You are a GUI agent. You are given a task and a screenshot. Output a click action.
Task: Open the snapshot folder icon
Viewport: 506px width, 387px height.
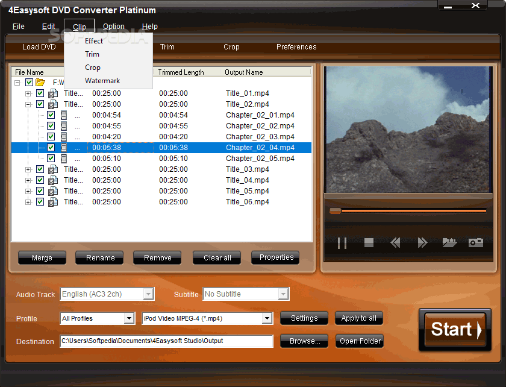click(x=449, y=242)
